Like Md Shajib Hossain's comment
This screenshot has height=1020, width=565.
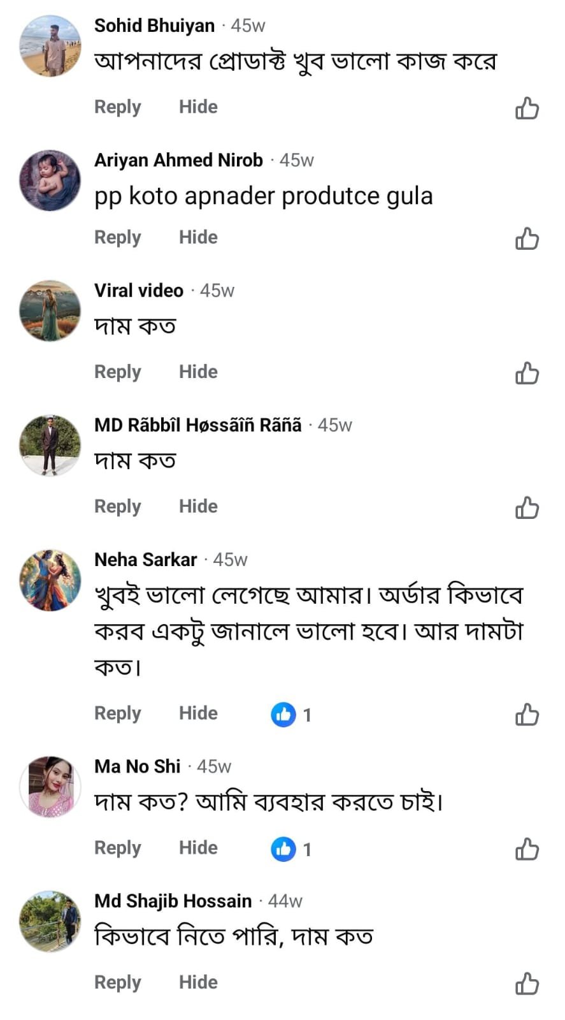pos(527,984)
